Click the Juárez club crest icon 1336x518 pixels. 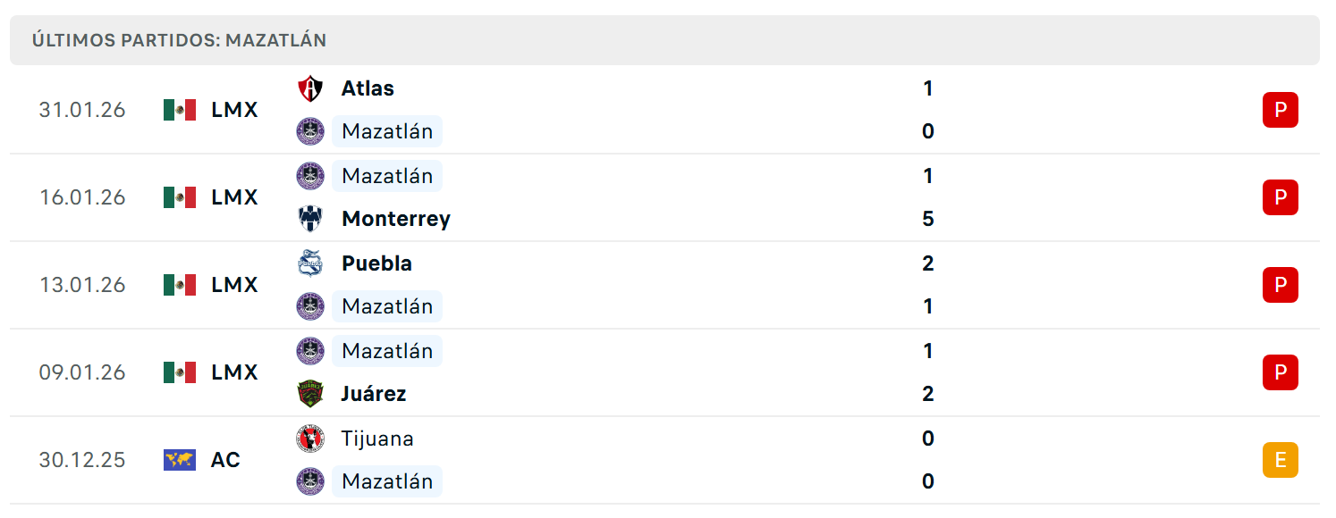click(x=310, y=394)
